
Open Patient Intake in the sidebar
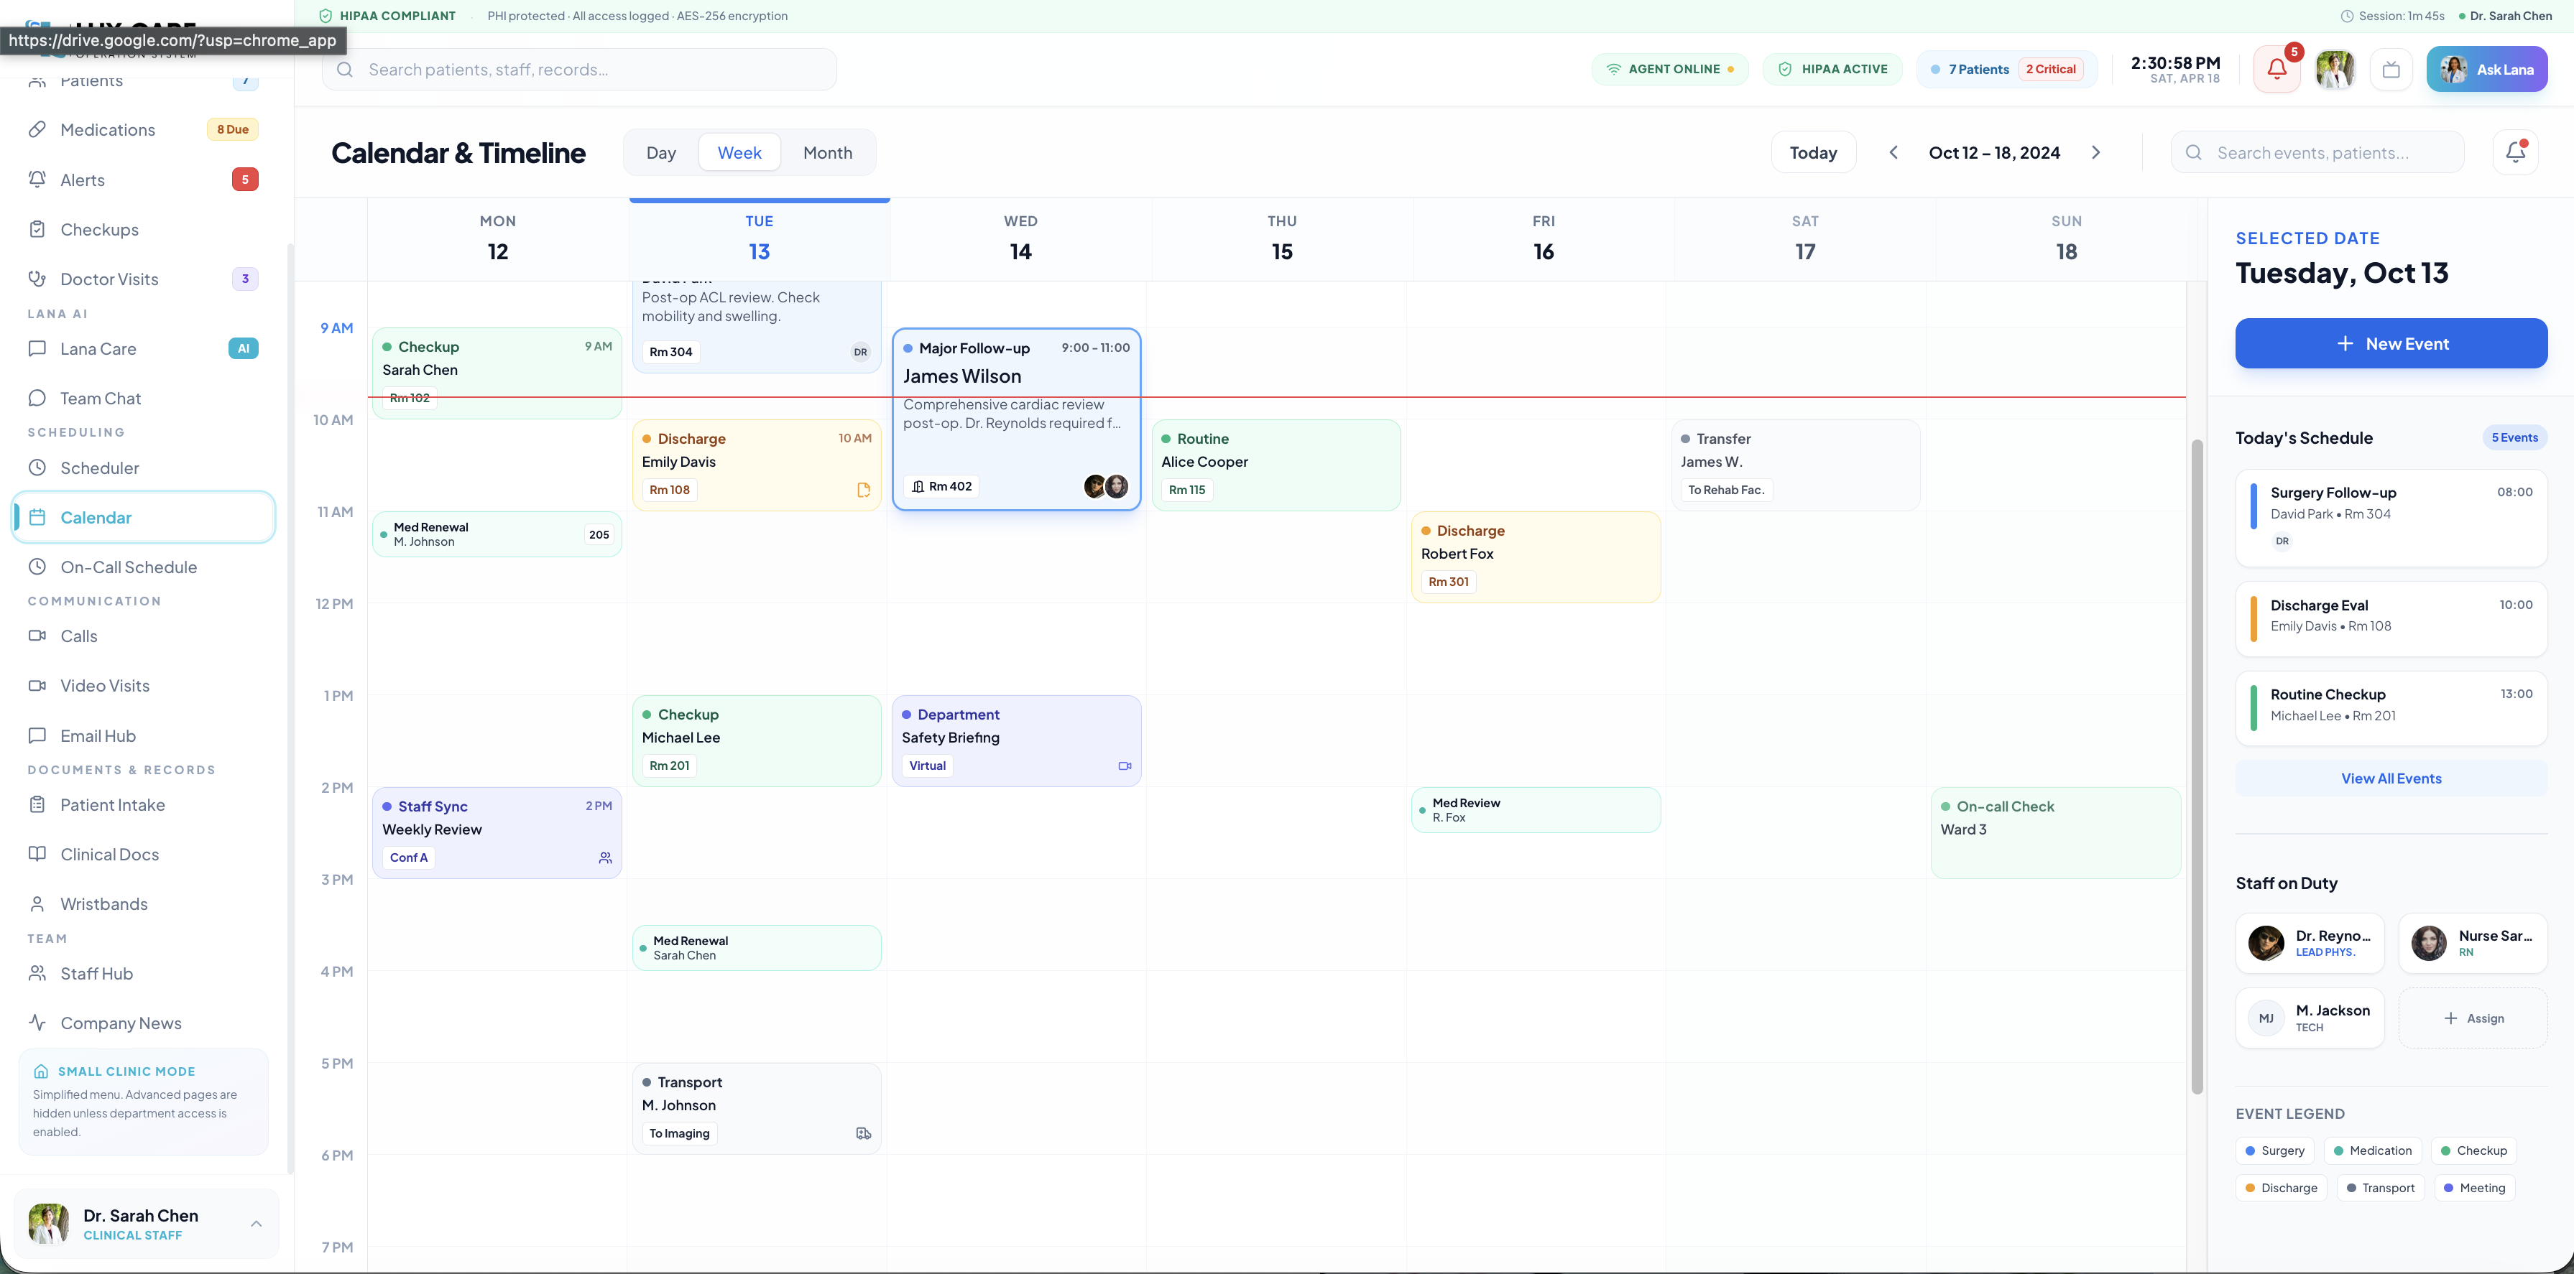[x=144, y=805]
